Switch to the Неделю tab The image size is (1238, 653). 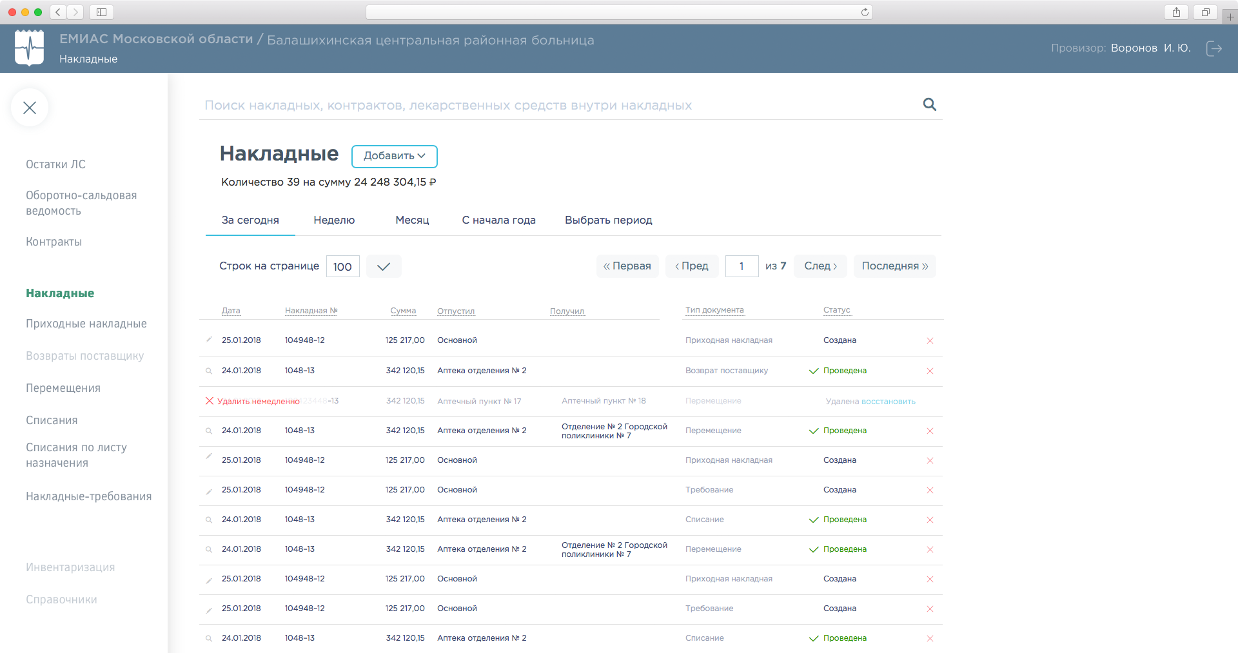[334, 220]
